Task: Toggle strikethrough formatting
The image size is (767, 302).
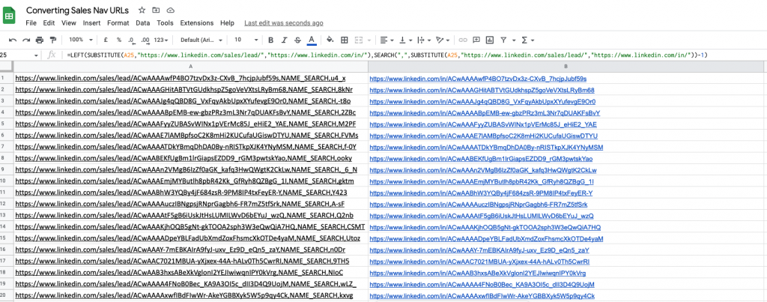Action: coord(297,40)
